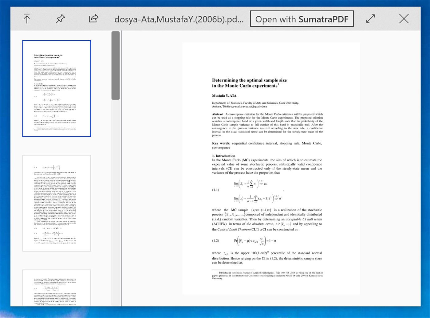Click the upward save arrow icon
The image size is (430, 318).
27,18
